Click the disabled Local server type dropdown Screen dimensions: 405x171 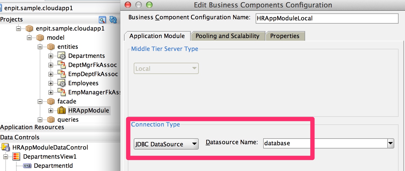(x=166, y=68)
